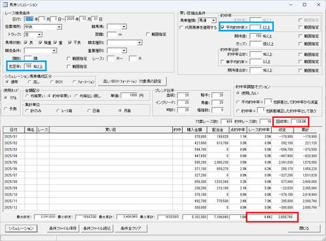Open the 設置場所 dropdown showing 中央

tap(59, 27)
